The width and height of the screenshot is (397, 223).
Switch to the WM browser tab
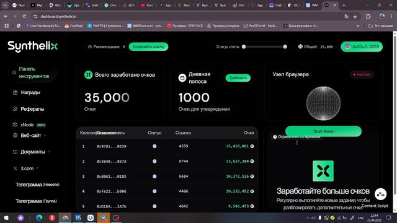tap(311, 5)
